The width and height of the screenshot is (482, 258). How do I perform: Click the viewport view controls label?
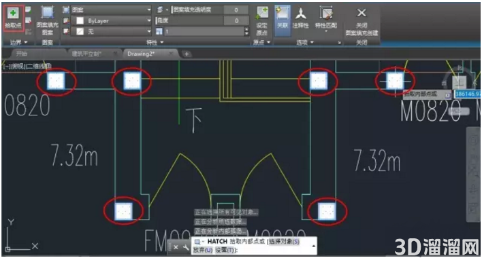click(x=27, y=66)
